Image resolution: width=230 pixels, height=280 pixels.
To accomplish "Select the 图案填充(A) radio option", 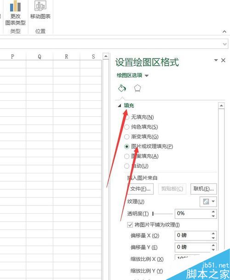I will point(126,156).
